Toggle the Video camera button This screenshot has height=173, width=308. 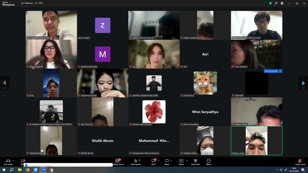pos(23,161)
